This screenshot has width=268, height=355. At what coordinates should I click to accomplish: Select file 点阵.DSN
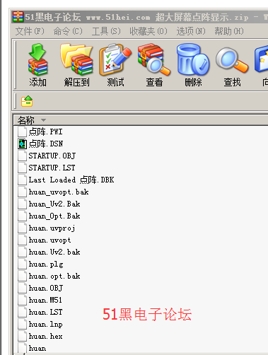(46, 144)
